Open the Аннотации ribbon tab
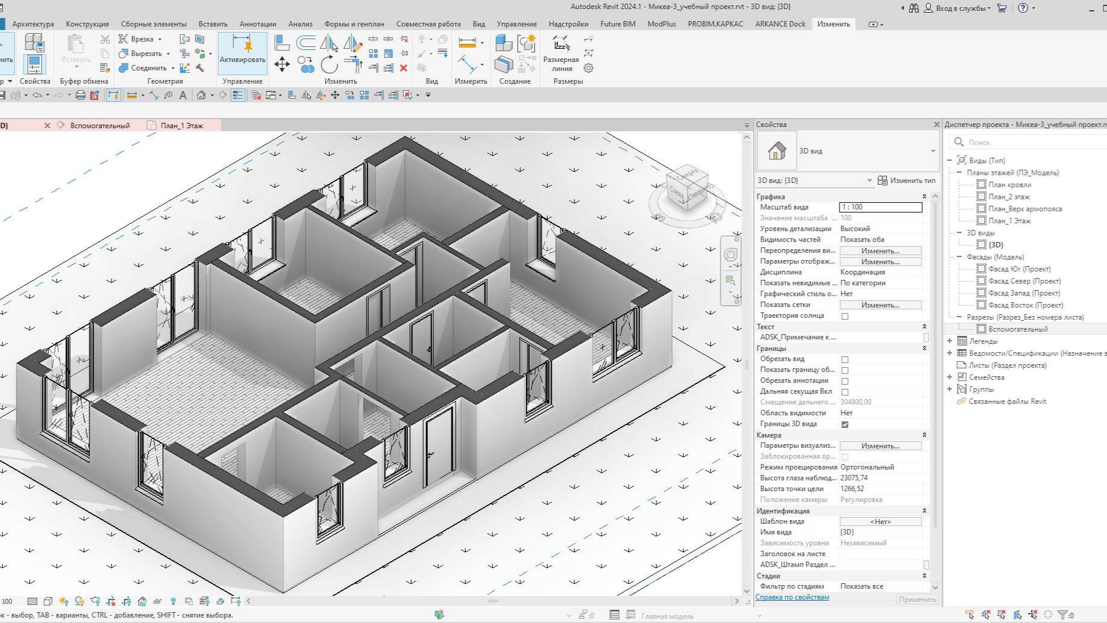 pos(257,23)
